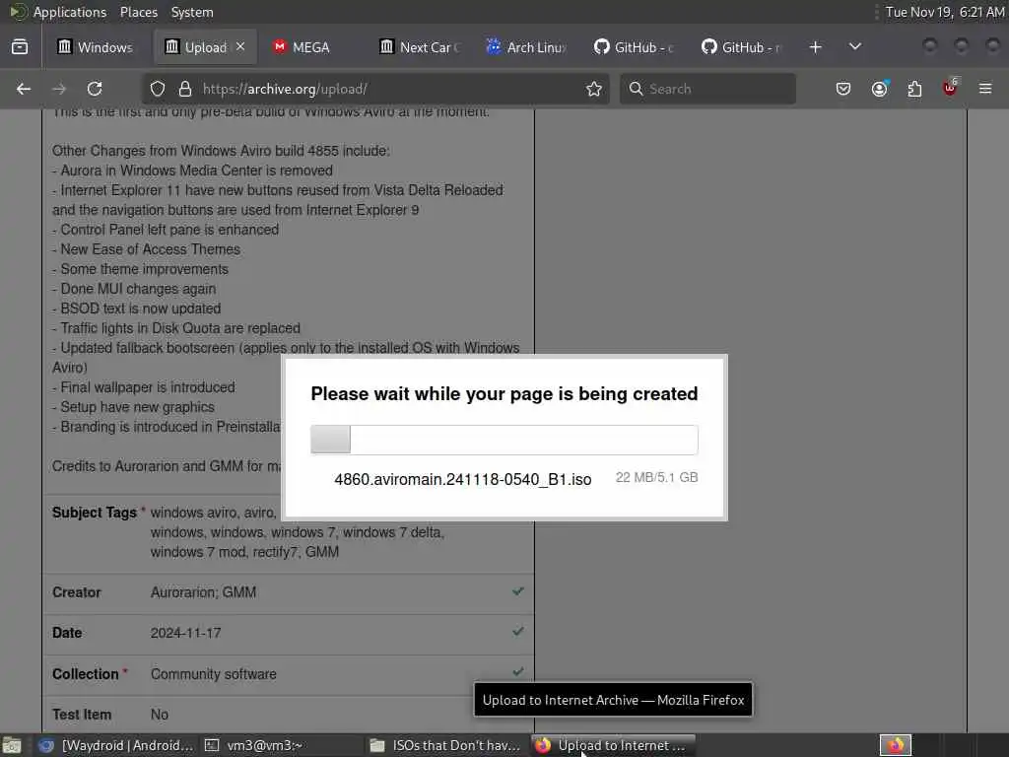Click the MEGA tab's red favicon

click(x=279, y=47)
